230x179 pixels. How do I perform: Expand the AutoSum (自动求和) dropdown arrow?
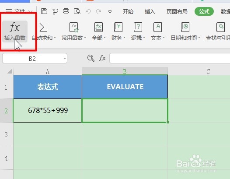[x=55, y=38]
